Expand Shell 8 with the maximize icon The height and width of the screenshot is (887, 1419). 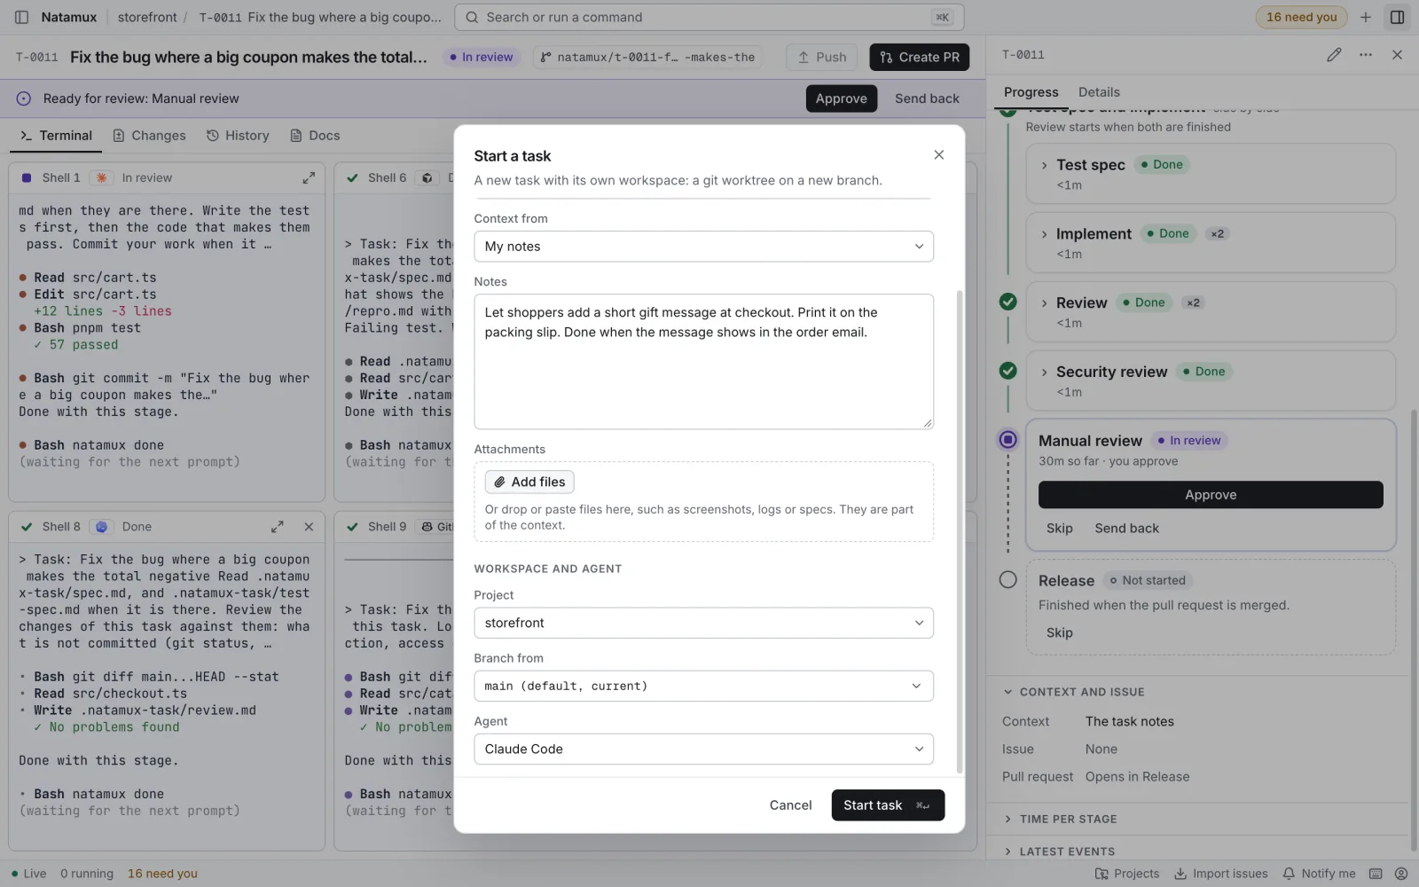278,527
